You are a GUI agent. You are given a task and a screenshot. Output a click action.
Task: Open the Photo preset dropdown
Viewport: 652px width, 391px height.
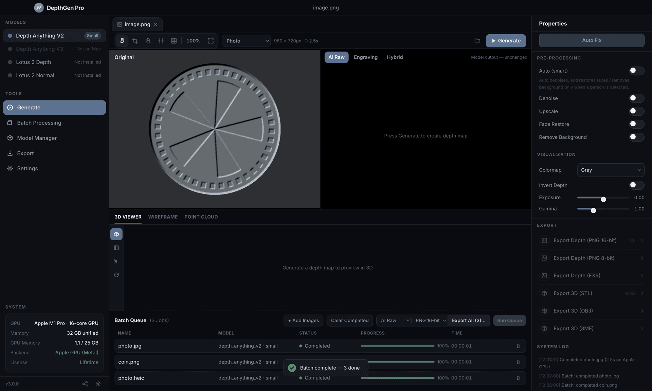point(246,41)
